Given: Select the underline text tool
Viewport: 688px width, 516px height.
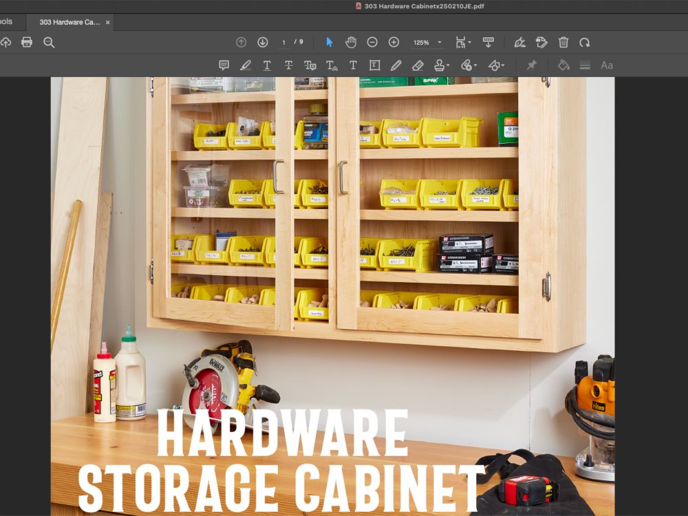Looking at the screenshot, I should 267,65.
